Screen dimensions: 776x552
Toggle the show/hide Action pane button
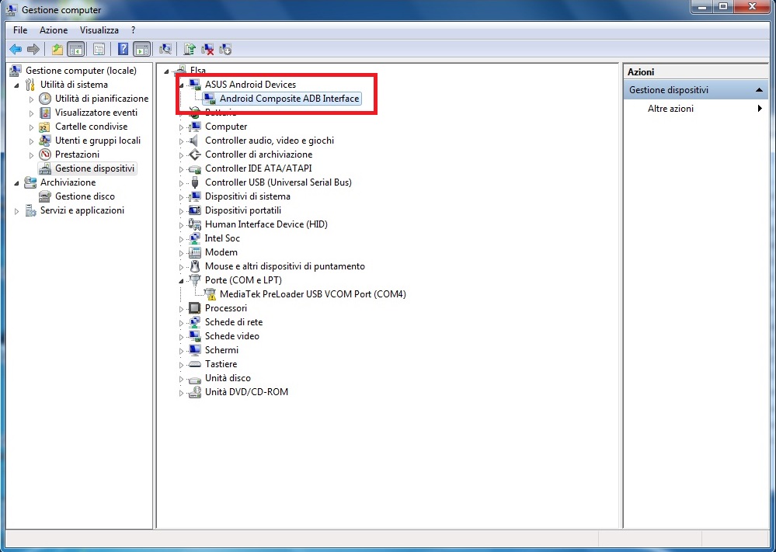141,50
